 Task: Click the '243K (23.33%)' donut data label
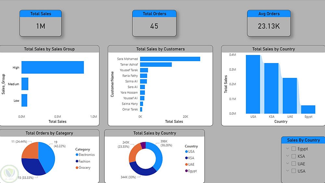[123, 144]
